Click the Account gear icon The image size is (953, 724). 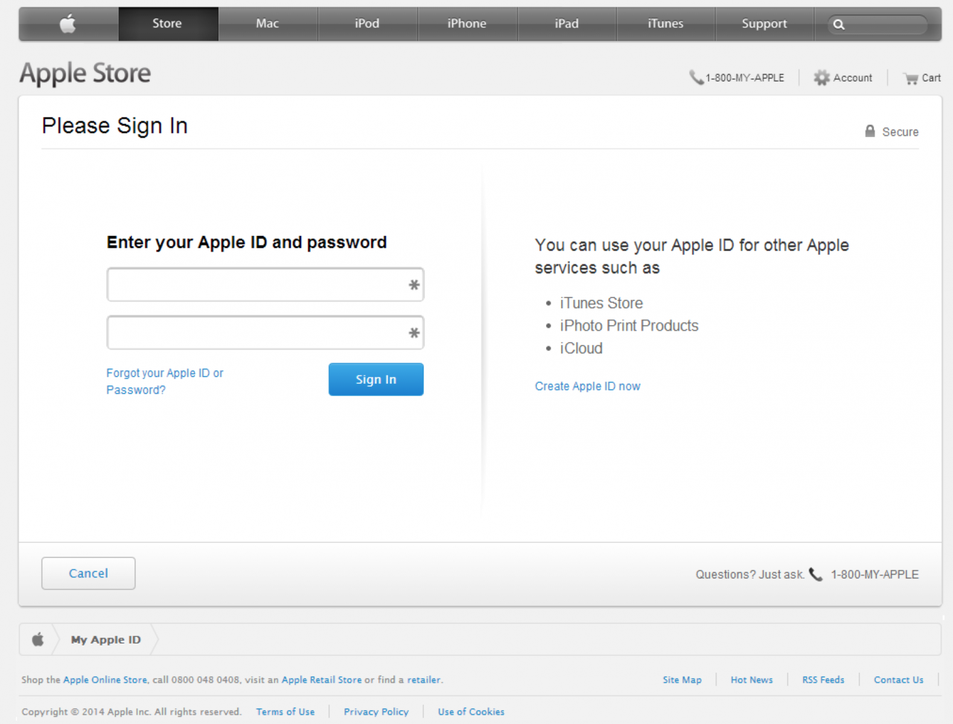point(821,77)
